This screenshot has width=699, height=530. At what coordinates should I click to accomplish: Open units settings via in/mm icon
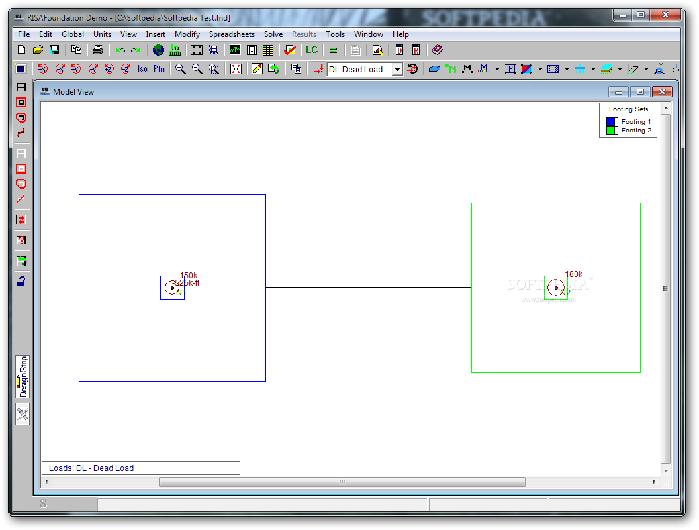[x=175, y=50]
